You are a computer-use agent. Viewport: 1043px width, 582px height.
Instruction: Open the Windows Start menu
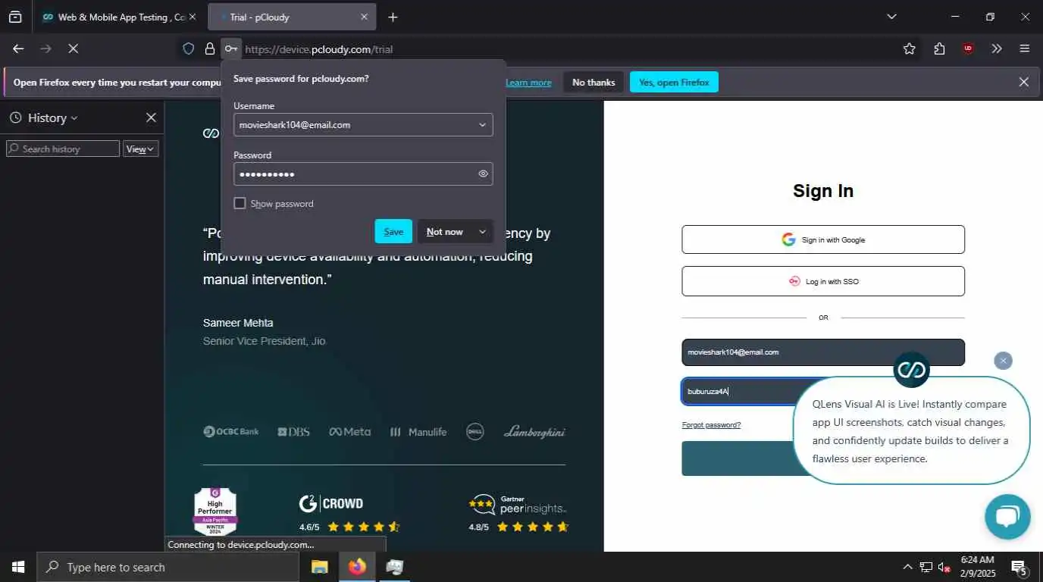pos(18,567)
